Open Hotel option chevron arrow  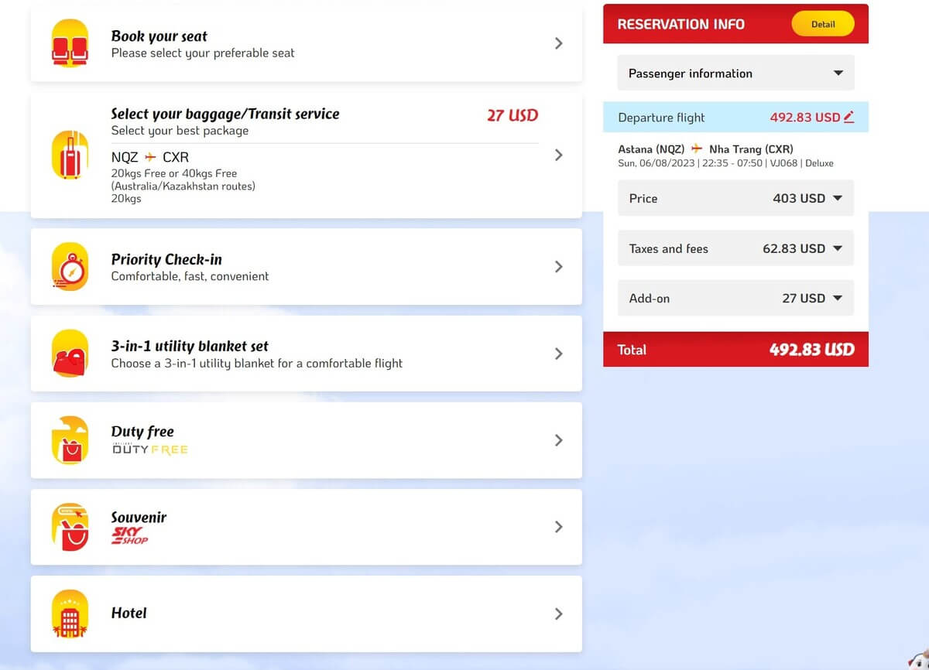coord(558,614)
